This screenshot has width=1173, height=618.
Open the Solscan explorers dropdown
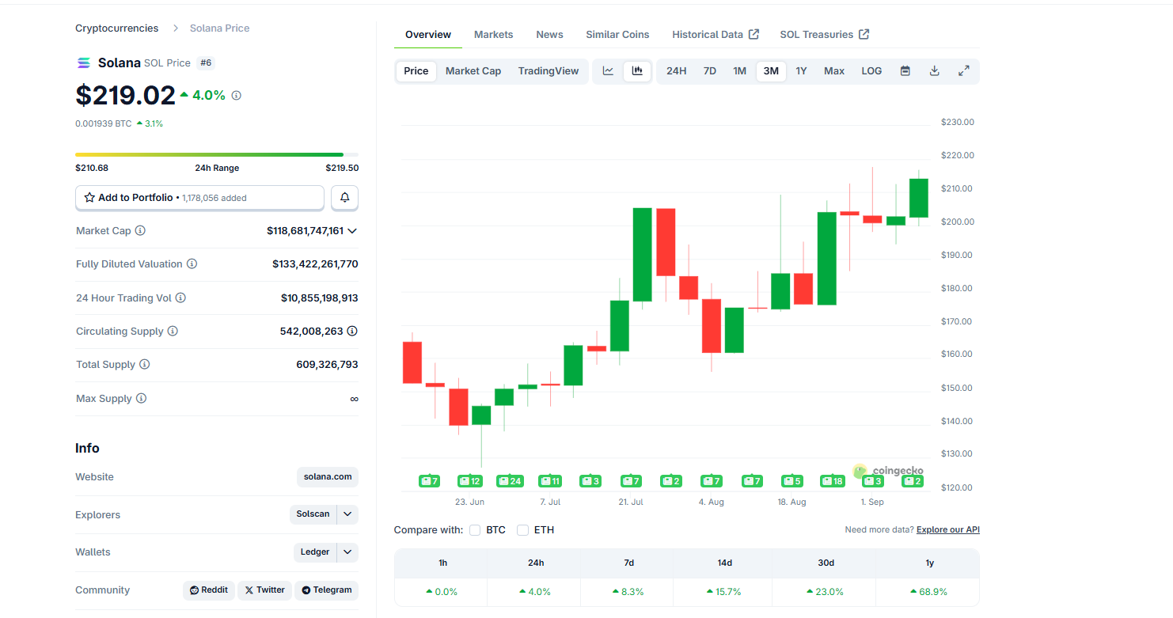pyautogui.click(x=347, y=514)
